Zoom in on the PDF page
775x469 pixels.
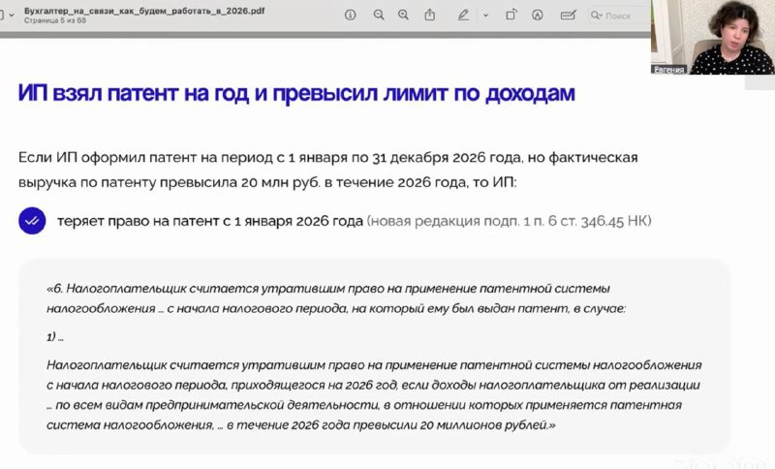(403, 15)
